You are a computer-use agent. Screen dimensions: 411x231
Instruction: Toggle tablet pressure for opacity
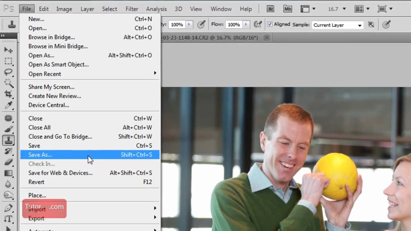[x=201, y=24]
